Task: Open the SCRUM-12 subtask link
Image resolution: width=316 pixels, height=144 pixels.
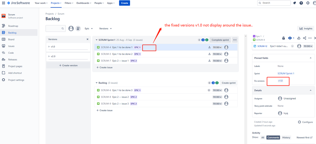Action: coord(262,46)
